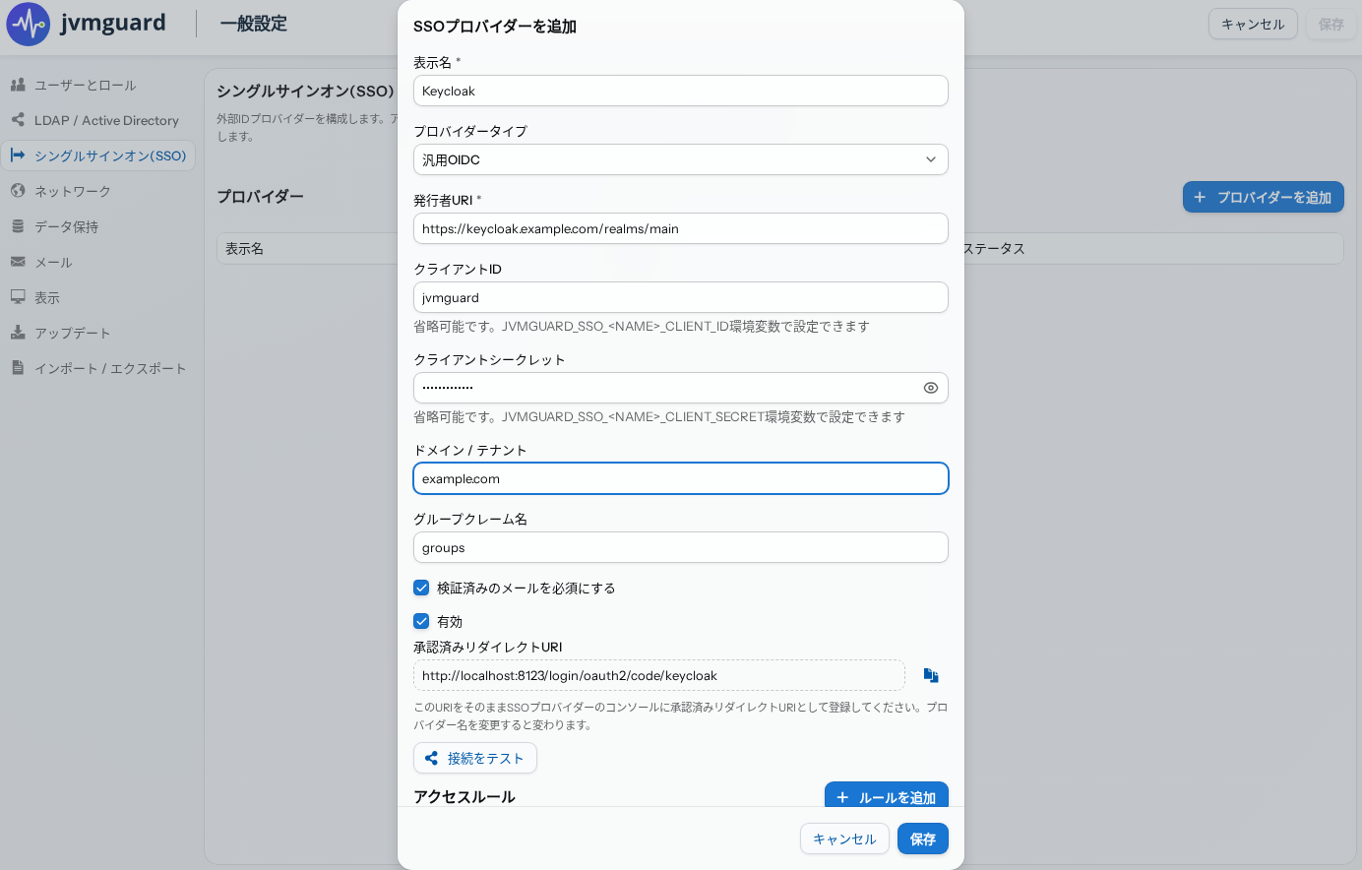Open インポート / エクスポート in the sidebar
This screenshot has width=1362, height=870.
98,368
